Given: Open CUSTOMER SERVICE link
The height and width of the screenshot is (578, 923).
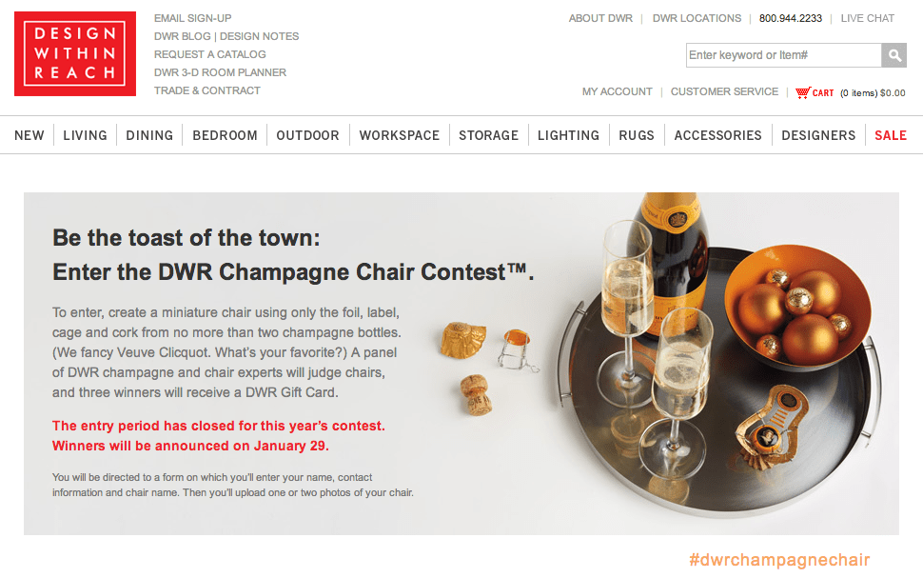Looking at the screenshot, I should 724,92.
